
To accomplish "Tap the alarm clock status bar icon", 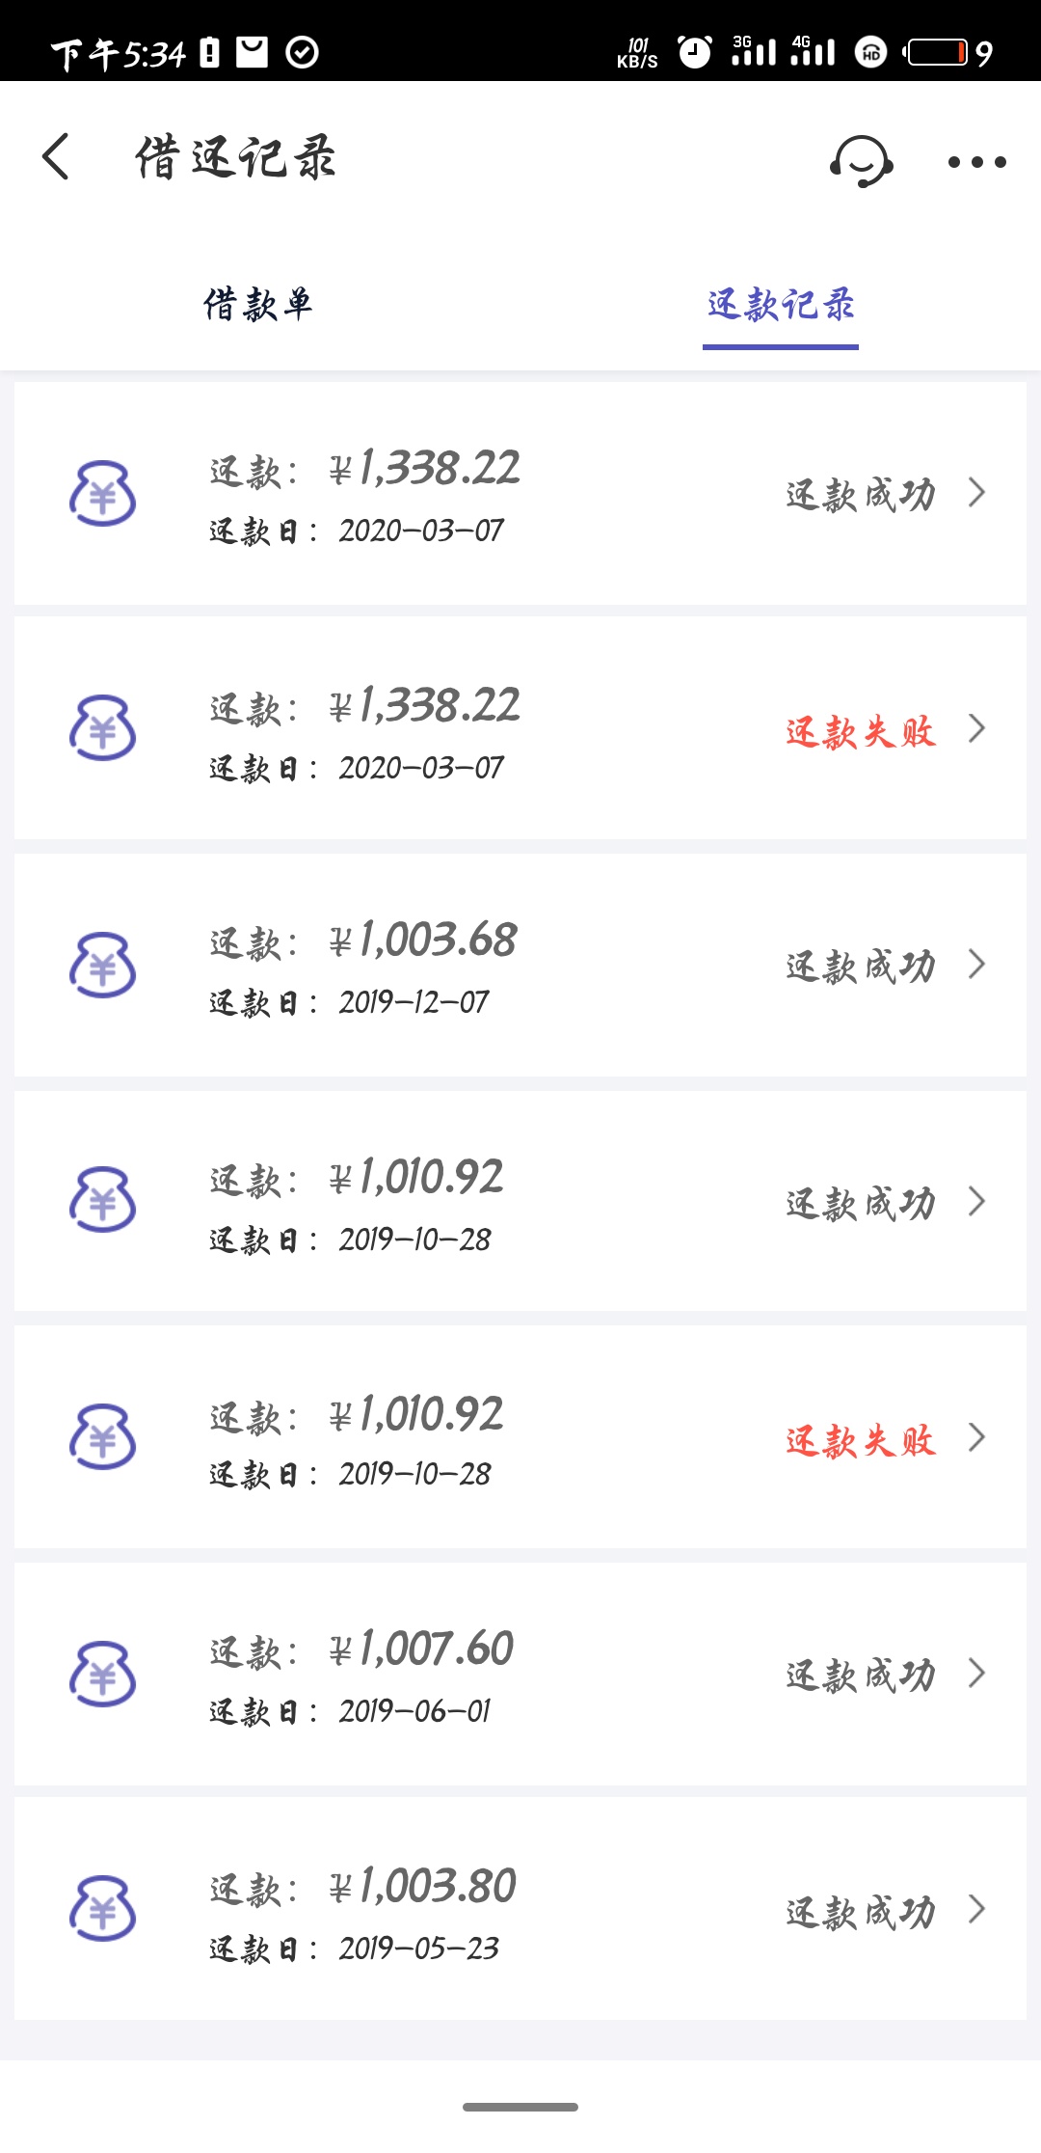I will (x=695, y=52).
